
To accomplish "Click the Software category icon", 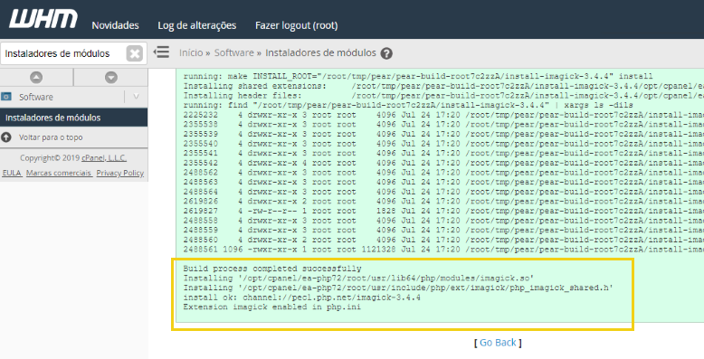I will 6,97.
